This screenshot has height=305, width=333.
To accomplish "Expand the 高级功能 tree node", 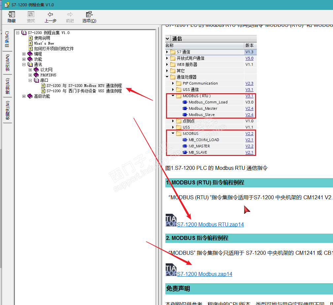I will point(24,96).
